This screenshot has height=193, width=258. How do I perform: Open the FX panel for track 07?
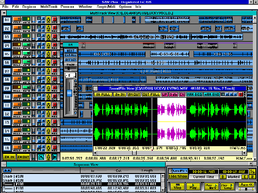[x=49, y=71]
